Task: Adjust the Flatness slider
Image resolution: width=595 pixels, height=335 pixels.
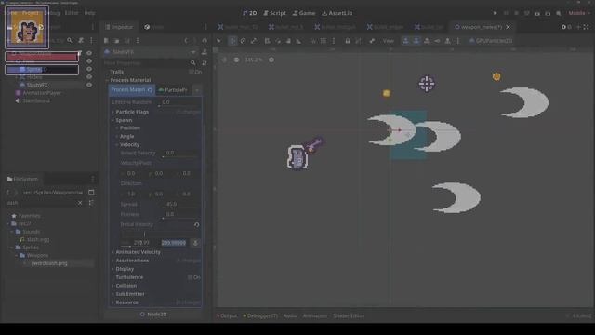Action: point(179,215)
